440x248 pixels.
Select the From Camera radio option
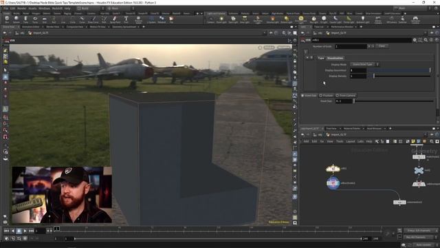[x=345, y=96]
